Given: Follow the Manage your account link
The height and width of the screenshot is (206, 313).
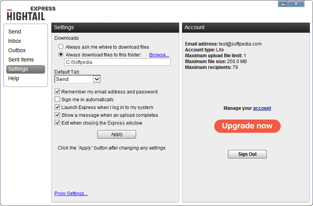Looking at the screenshot, I should tap(262, 108).
